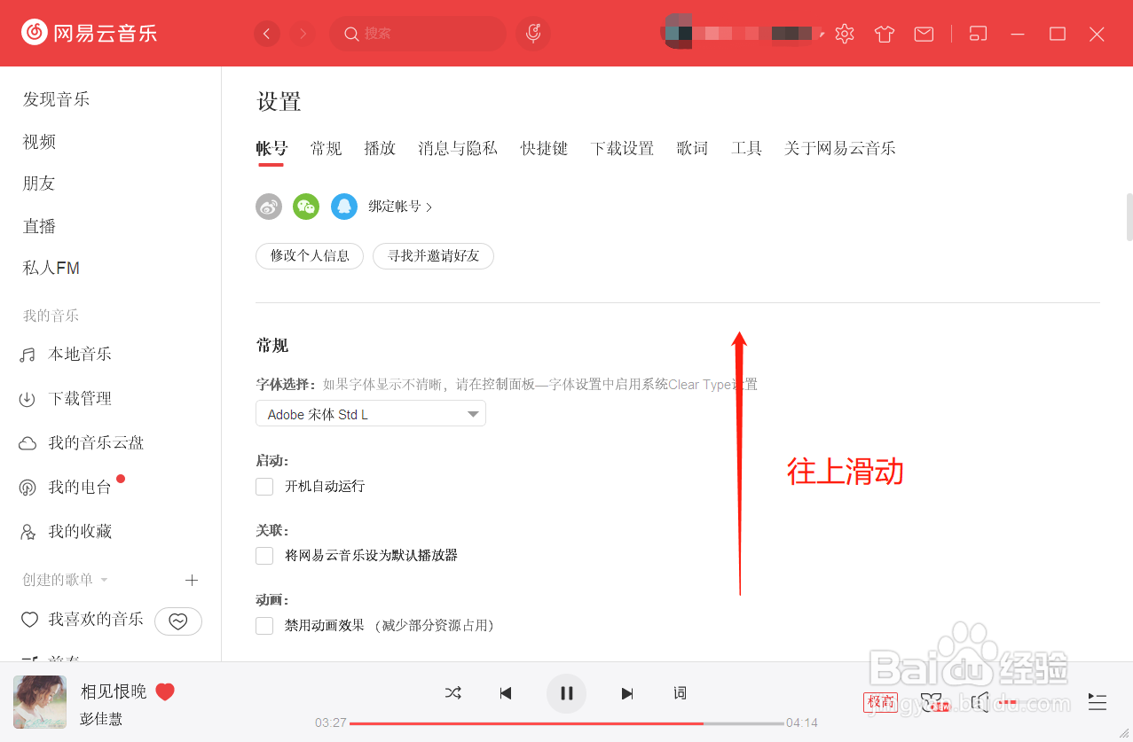Go back with the left arrow button

pyautogui.click(x=267, y=34)
